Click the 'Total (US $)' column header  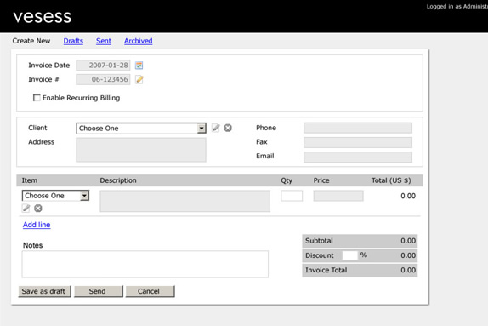(391, 180)
